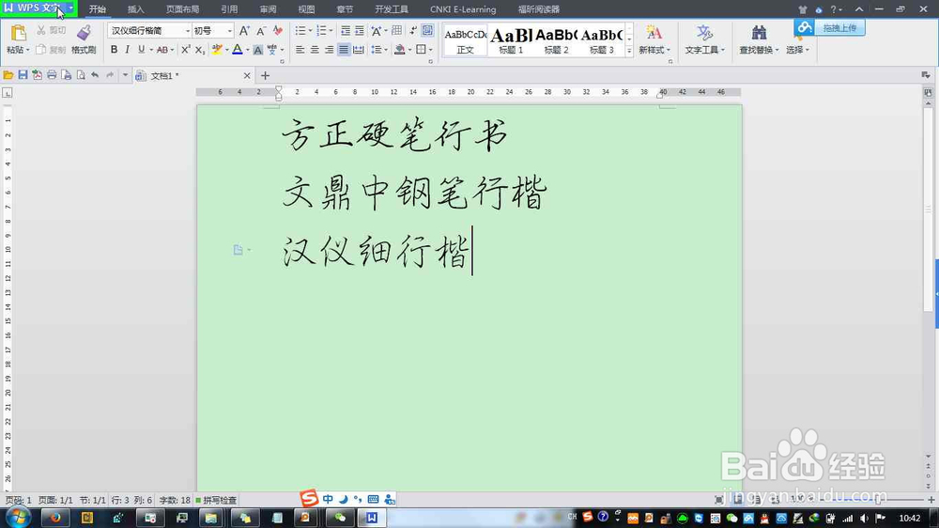Click the distributed alignment icon

(358, 50)
